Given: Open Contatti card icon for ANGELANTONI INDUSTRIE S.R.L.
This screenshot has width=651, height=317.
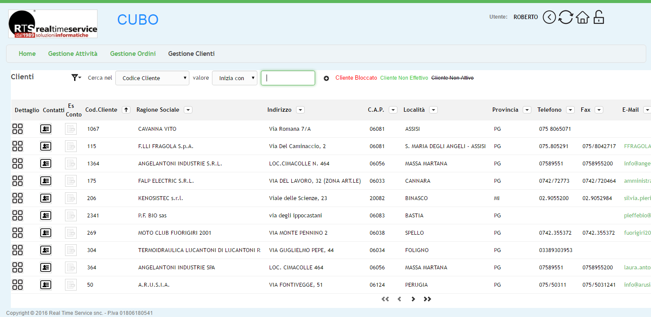Looking at the screenshot, I should tap(46, 164).
